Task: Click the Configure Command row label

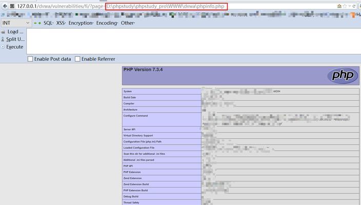Action: click(x=135, y=116)
